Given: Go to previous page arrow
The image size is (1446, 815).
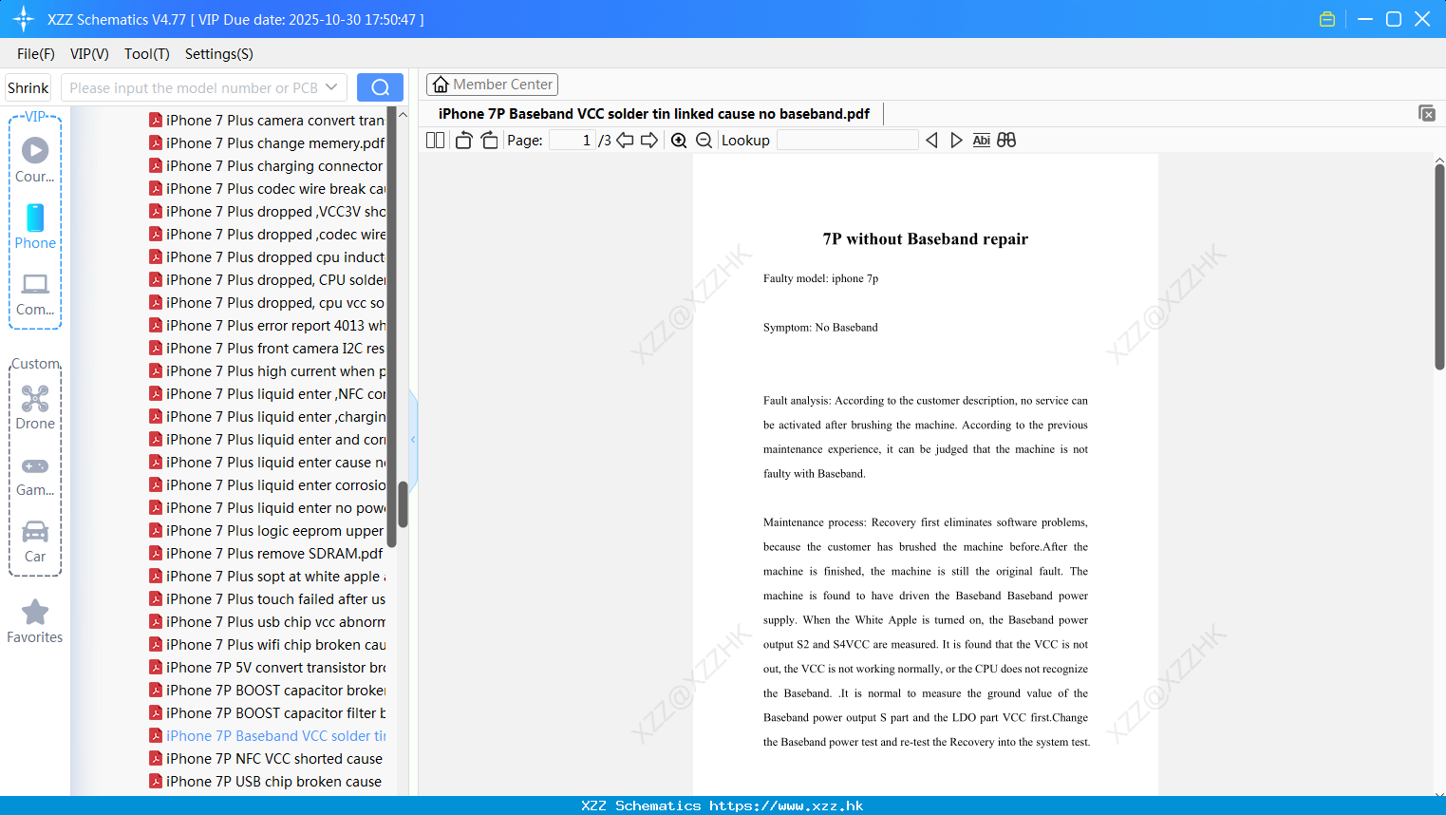Looking at the screenshot, I should click(x=625, y=141).
